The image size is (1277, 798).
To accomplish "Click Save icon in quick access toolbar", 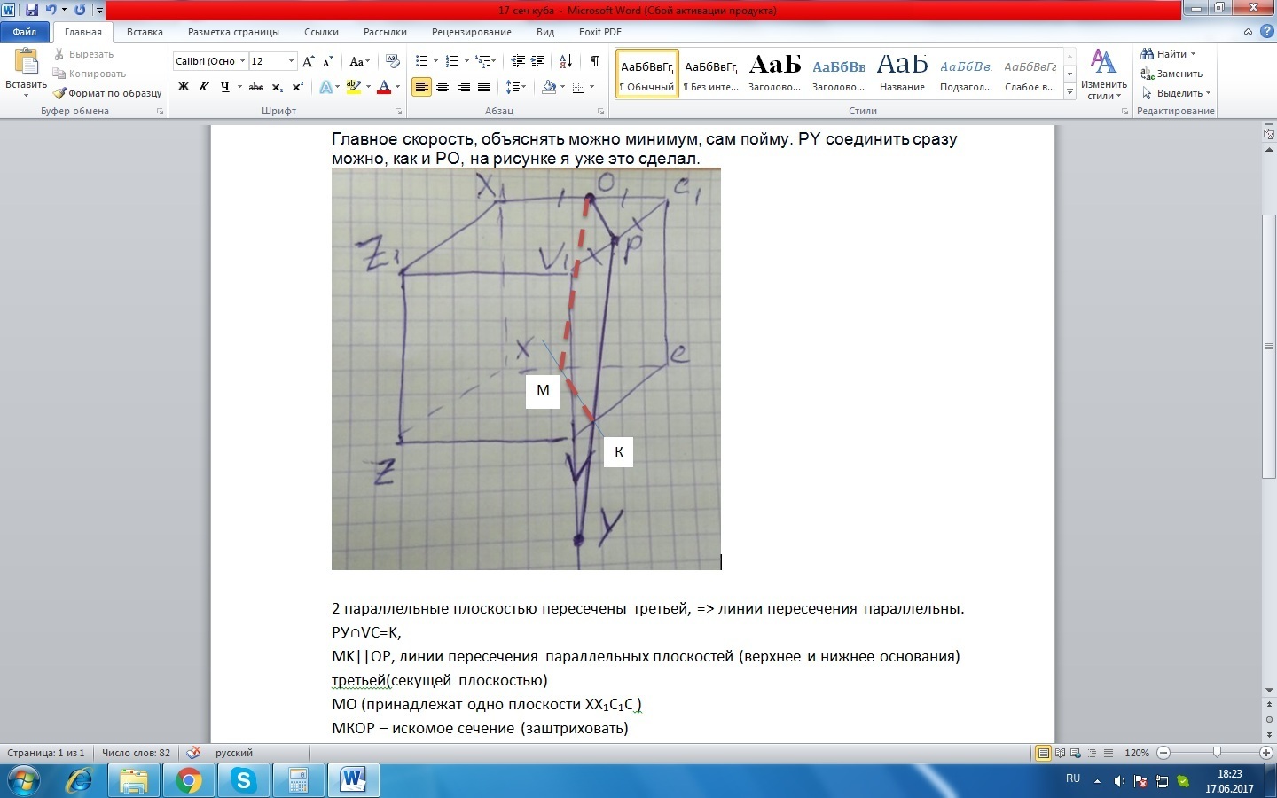I will pos(32,10).
